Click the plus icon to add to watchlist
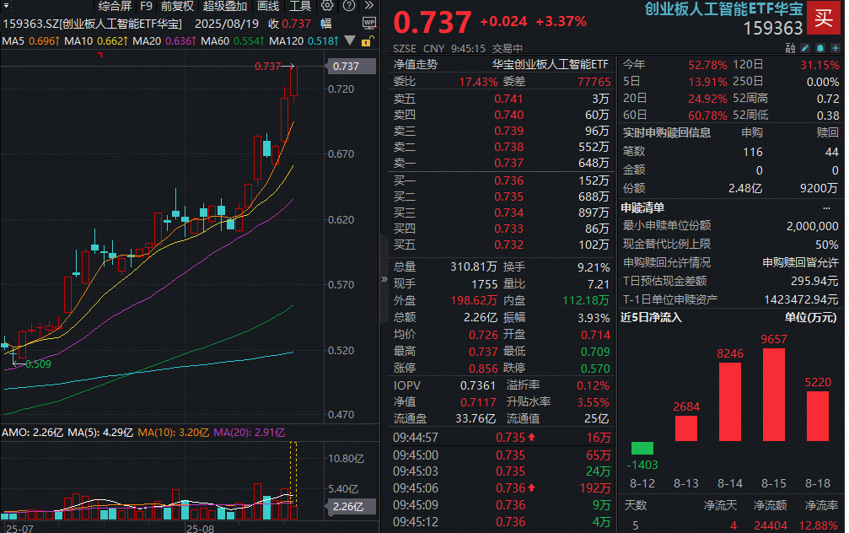The image size is (849, 533). click(836, 48)
